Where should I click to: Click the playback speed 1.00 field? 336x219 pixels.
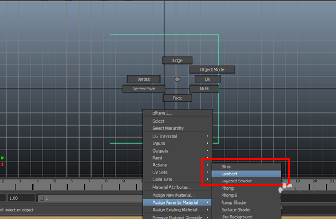[x=21, y=198]
